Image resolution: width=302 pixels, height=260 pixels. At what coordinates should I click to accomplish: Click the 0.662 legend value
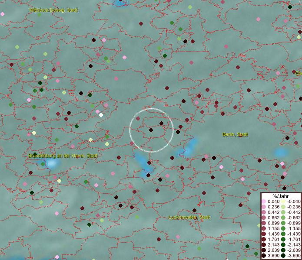coord(273,218)
